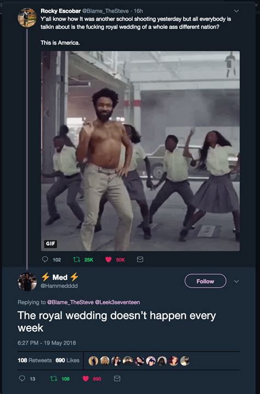View the 690 Likes list
260x394 pixels.
click(67, 360)
